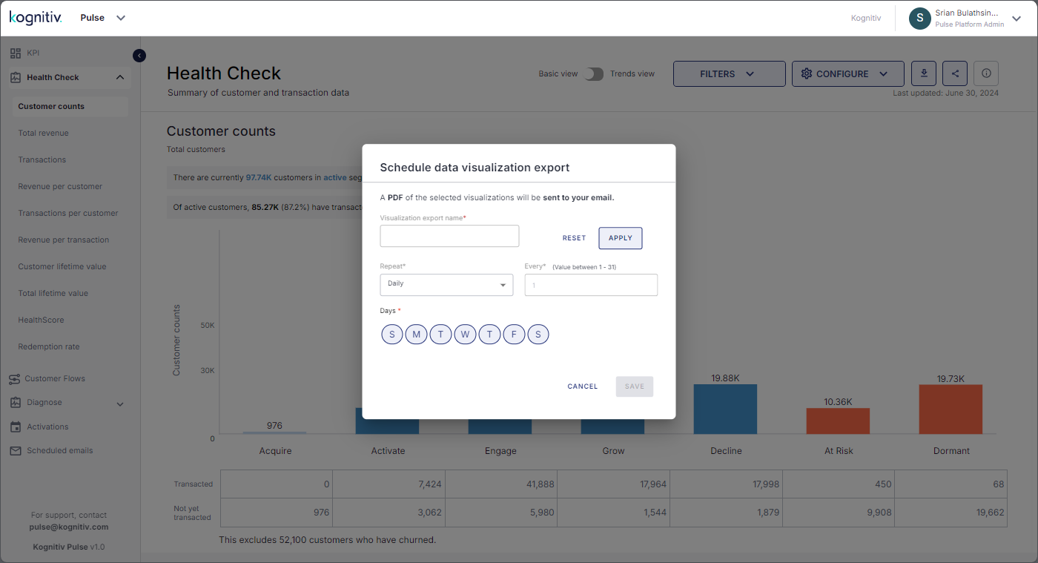Select Sunday day circle
Screen dimensions: 1038x563
click(x=392, y=335)
